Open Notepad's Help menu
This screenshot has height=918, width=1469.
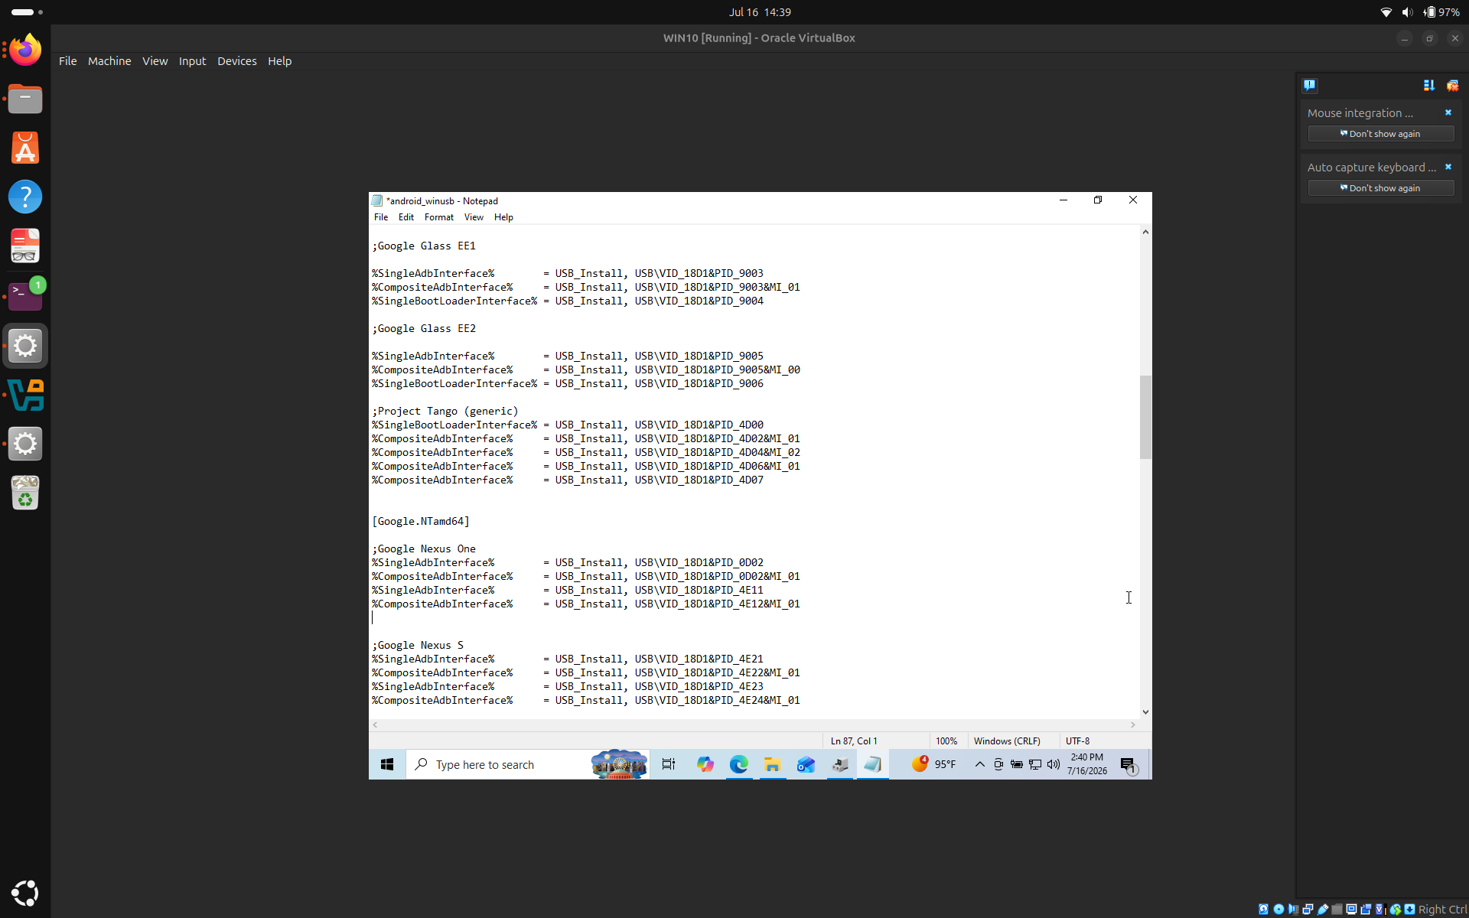pos(503,217)
